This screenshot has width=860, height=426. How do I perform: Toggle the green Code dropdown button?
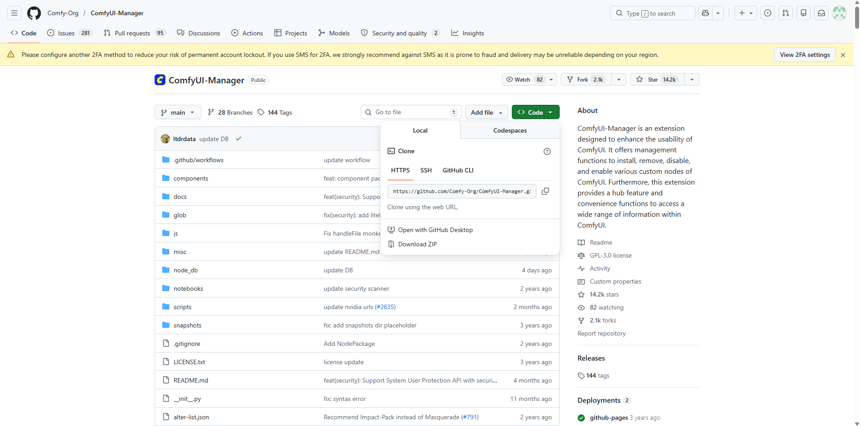click(x=536, y=112)
